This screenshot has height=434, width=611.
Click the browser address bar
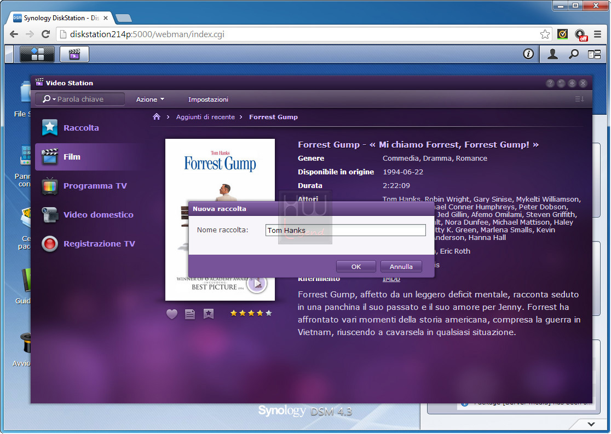click(304, 34)
